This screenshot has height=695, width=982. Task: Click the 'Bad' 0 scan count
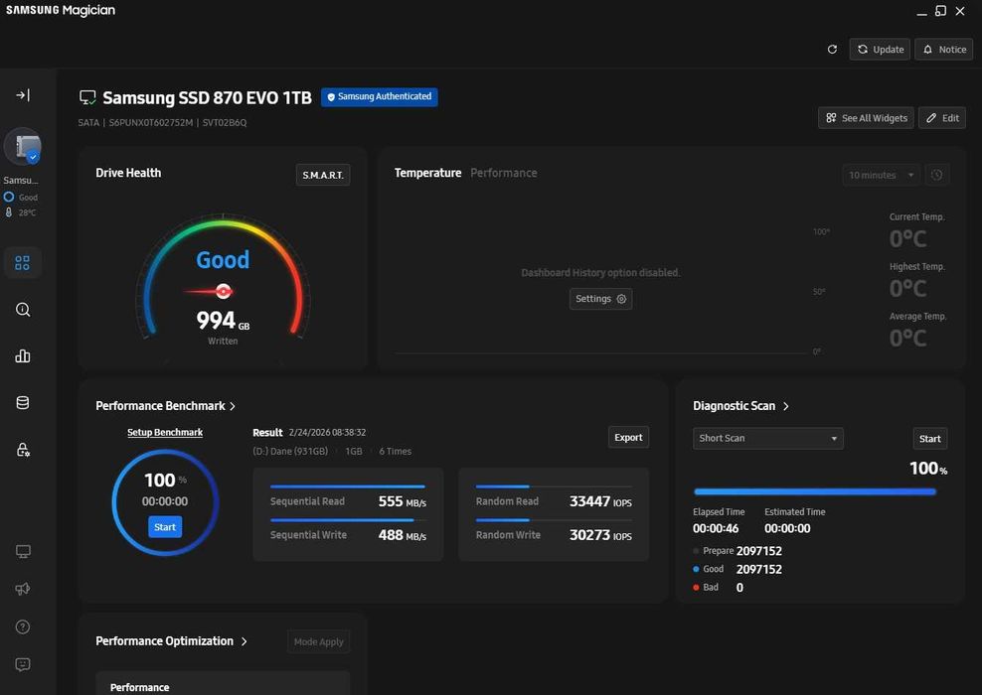(x=739, y=588)
